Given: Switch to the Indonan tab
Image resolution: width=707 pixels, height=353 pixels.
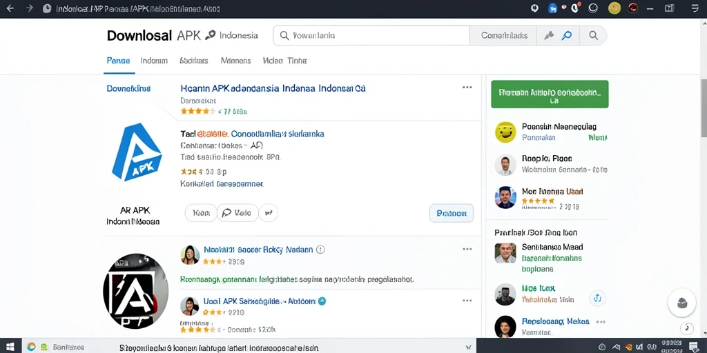Looking at the screenshot, I should tap(154, 61).
